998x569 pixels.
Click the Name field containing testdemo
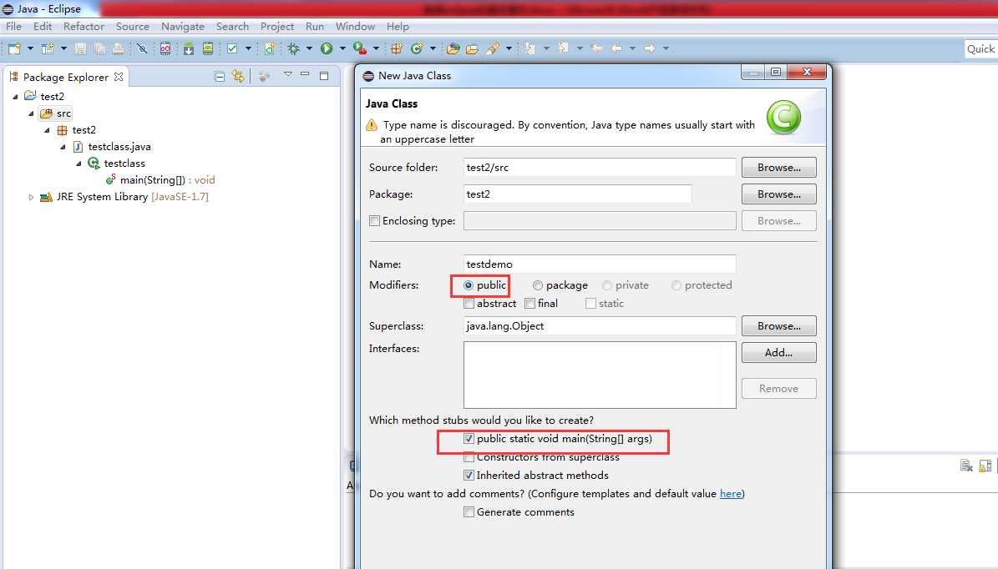tap(600, 264)
